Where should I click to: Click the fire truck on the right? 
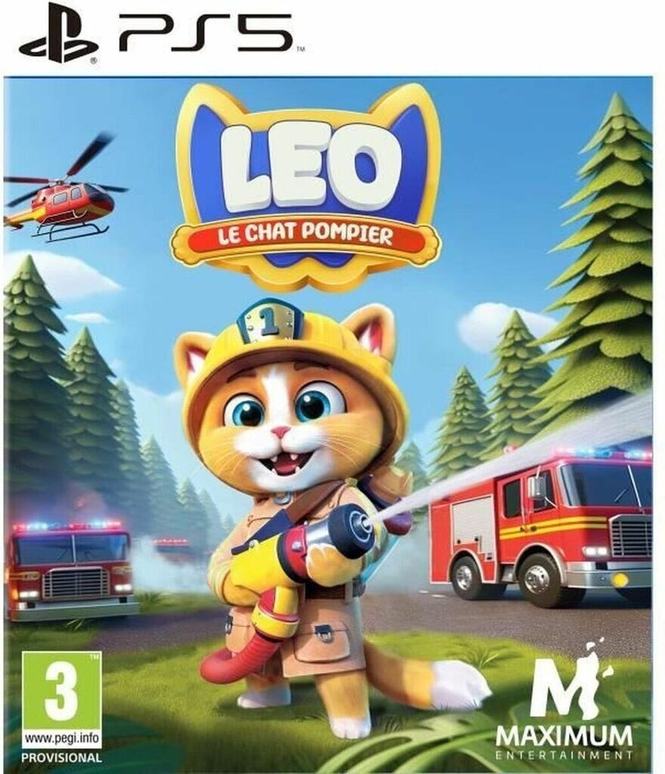[x=540, y=525]
